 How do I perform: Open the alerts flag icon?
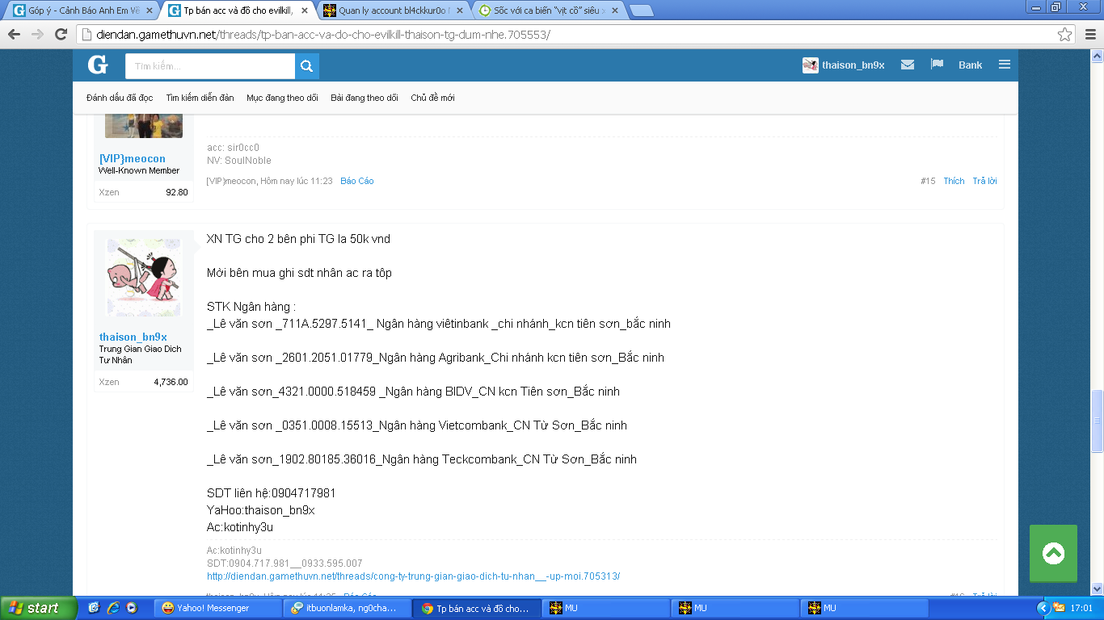[x=938, y=65]
